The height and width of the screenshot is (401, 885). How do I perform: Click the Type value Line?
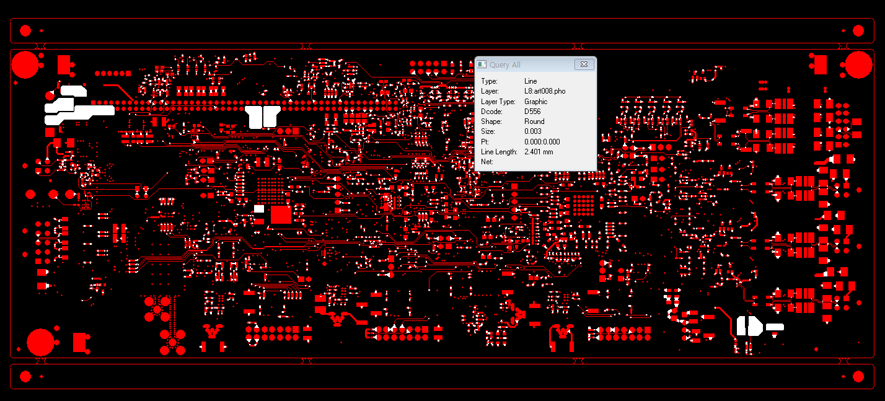point(531,81)
